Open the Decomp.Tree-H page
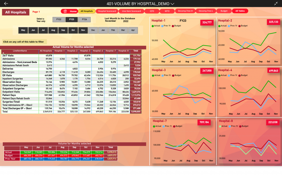 pos(185,11)
